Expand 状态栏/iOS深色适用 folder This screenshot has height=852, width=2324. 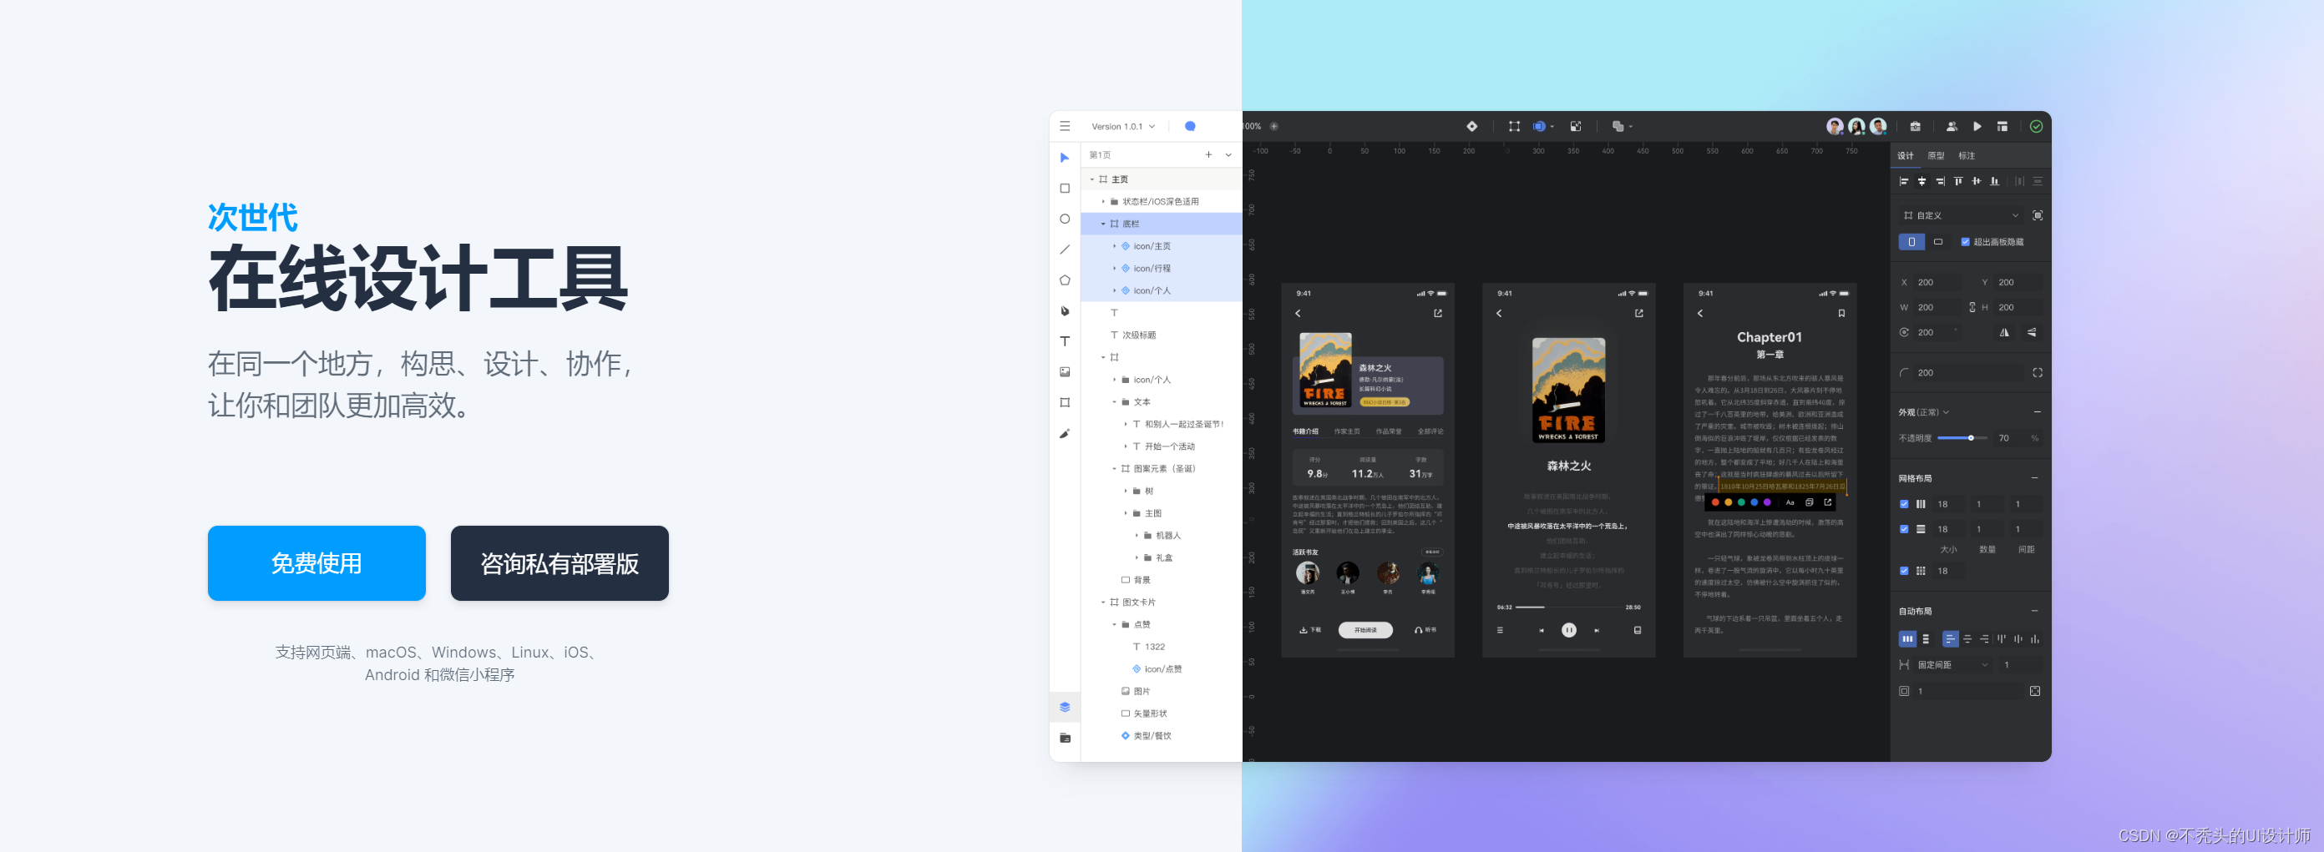pos(1102,202)
